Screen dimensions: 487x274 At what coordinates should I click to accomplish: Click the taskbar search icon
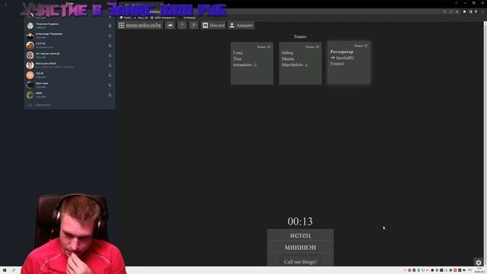pos(14,270)
